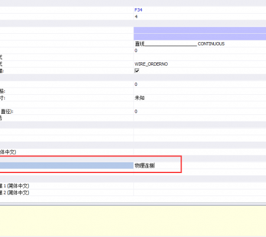This screenshot has width=266, height=237.
Task: Click the WIRE_ORDERNO value field
Action: point(200,64)
